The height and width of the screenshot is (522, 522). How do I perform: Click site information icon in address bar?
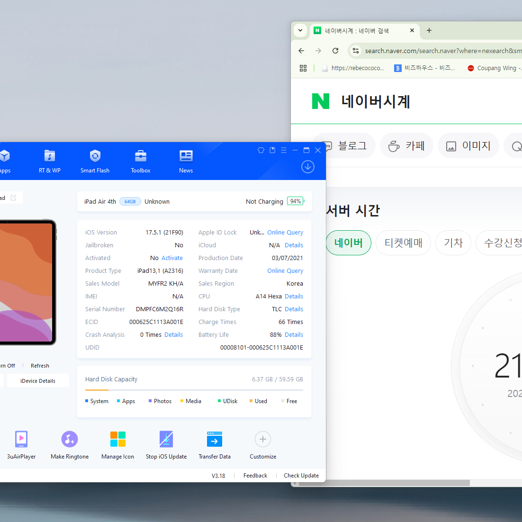click(356, 51)
